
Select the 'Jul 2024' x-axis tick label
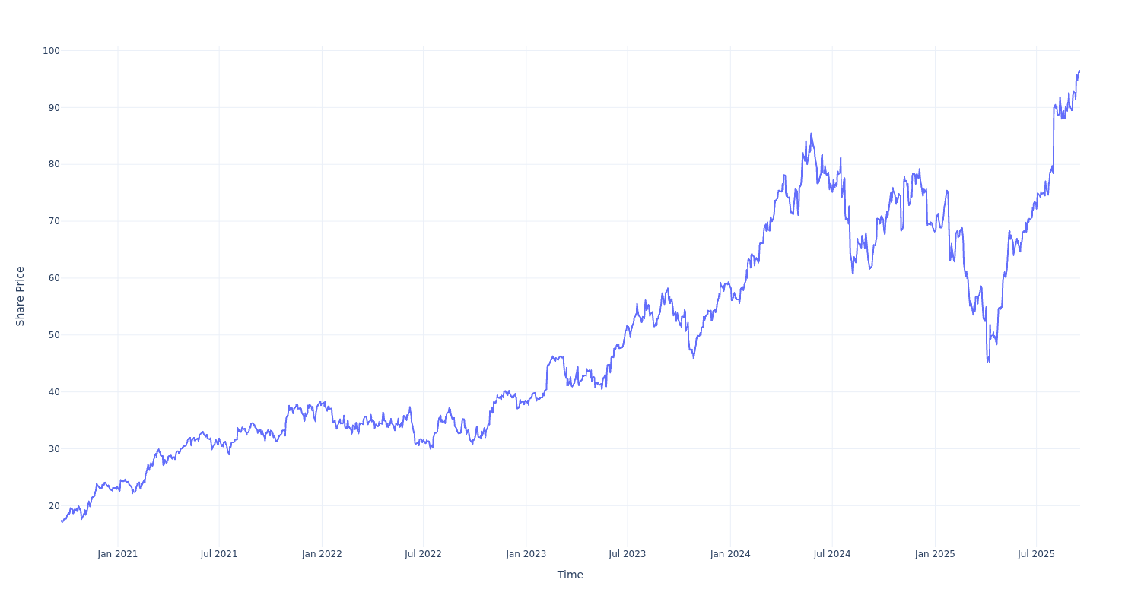832,554
